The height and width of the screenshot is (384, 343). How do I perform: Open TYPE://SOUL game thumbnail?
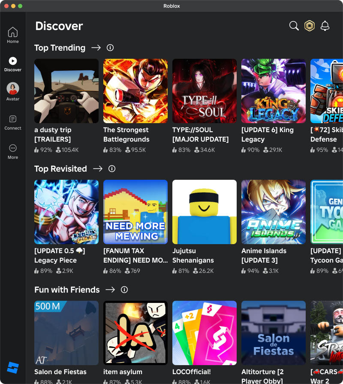(x=204, y=91)
